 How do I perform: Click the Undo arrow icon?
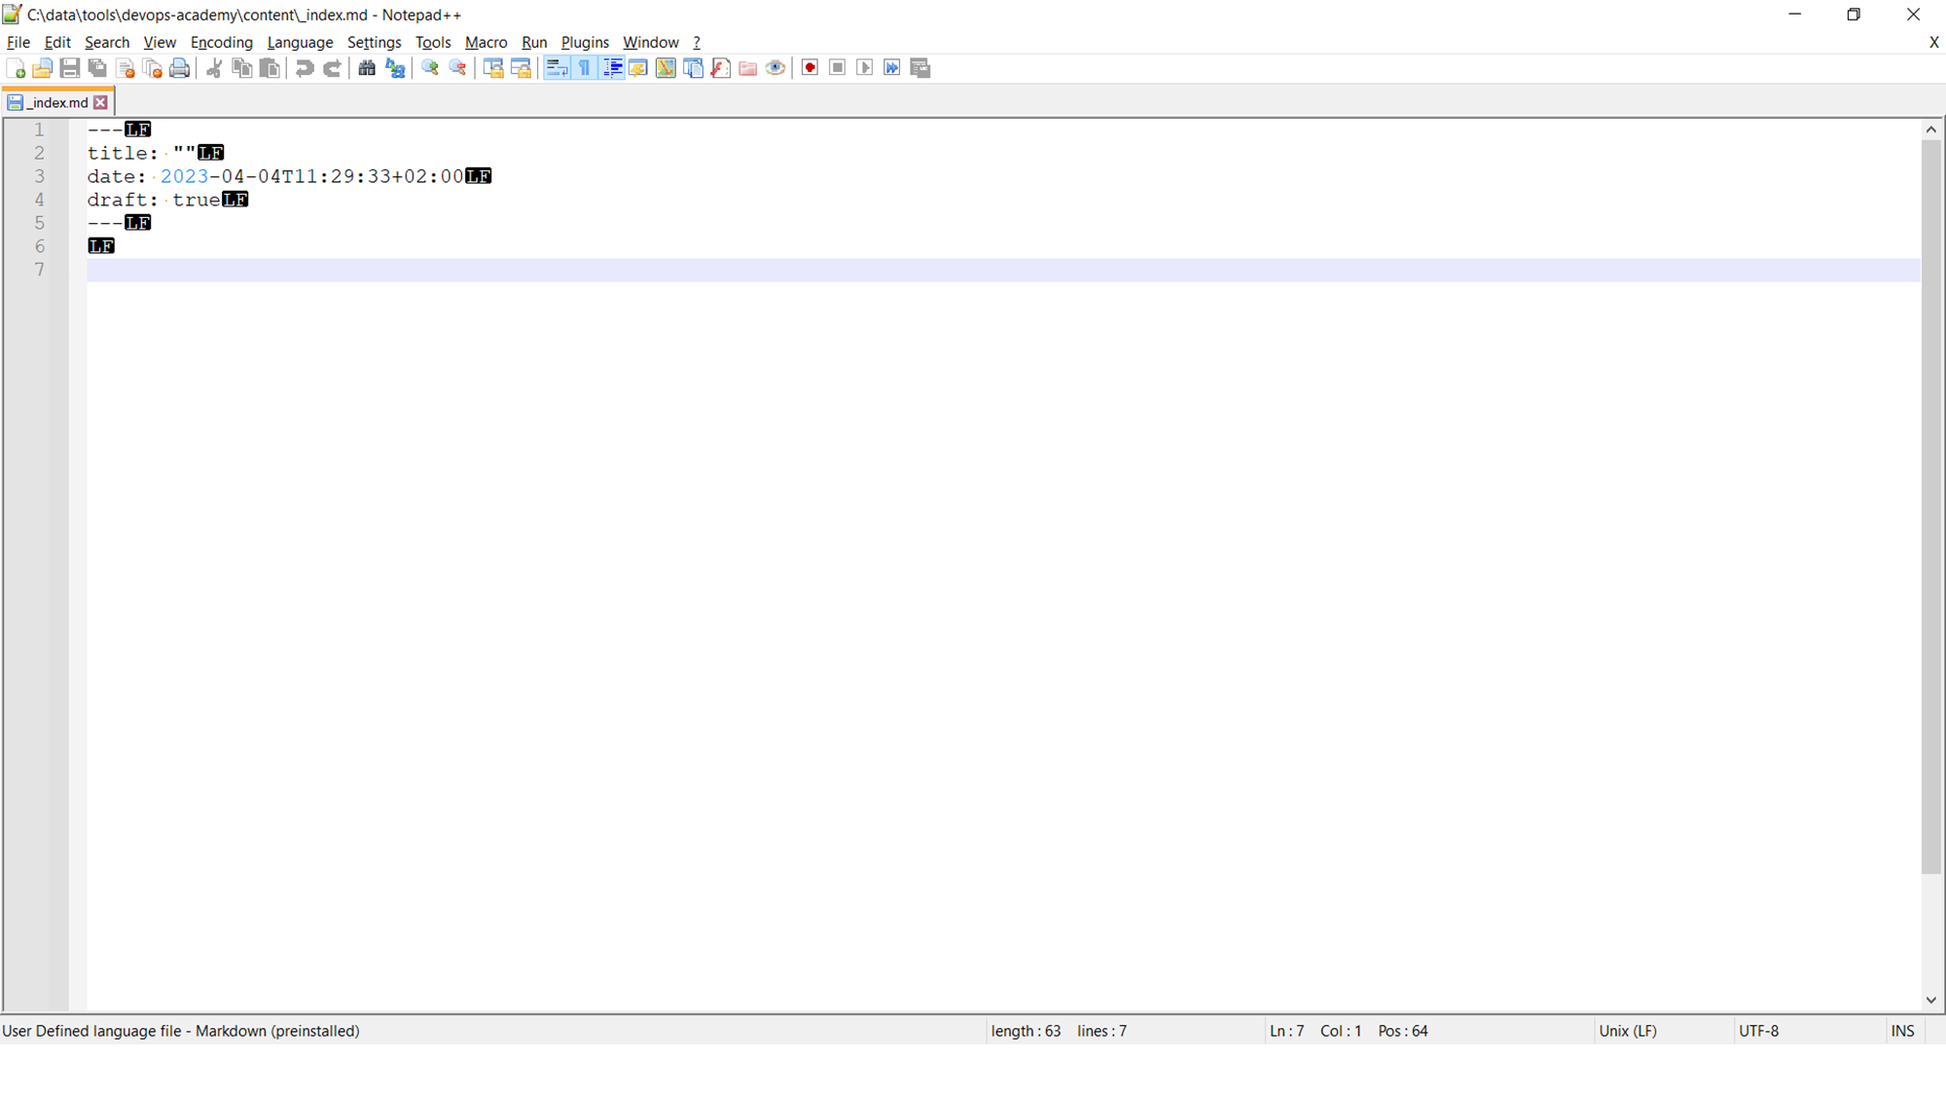305,68
